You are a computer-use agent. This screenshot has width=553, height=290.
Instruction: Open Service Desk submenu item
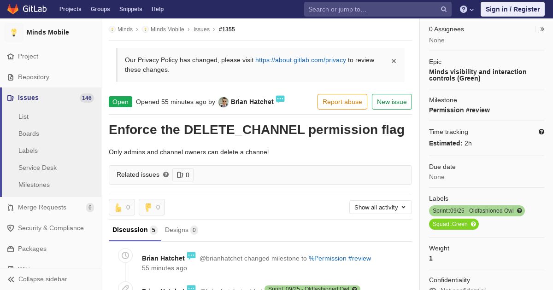pyautogui.click(x=37, y=168)
